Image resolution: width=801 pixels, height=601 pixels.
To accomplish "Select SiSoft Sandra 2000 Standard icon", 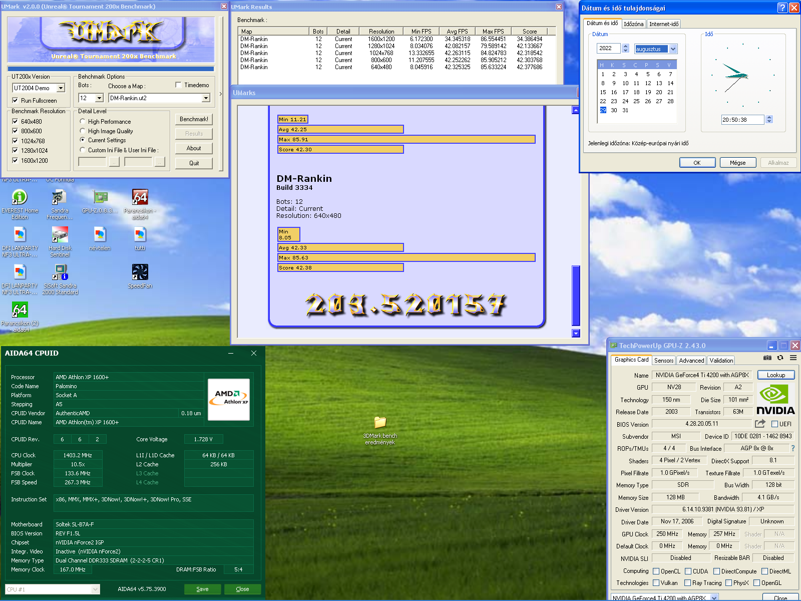I will tap(60, 279).
